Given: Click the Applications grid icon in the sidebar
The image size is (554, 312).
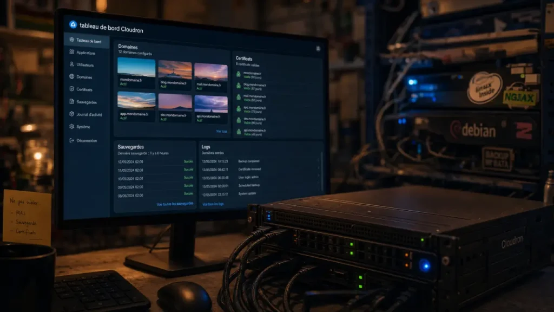Looking at the screenshot, I should [72, 52].
